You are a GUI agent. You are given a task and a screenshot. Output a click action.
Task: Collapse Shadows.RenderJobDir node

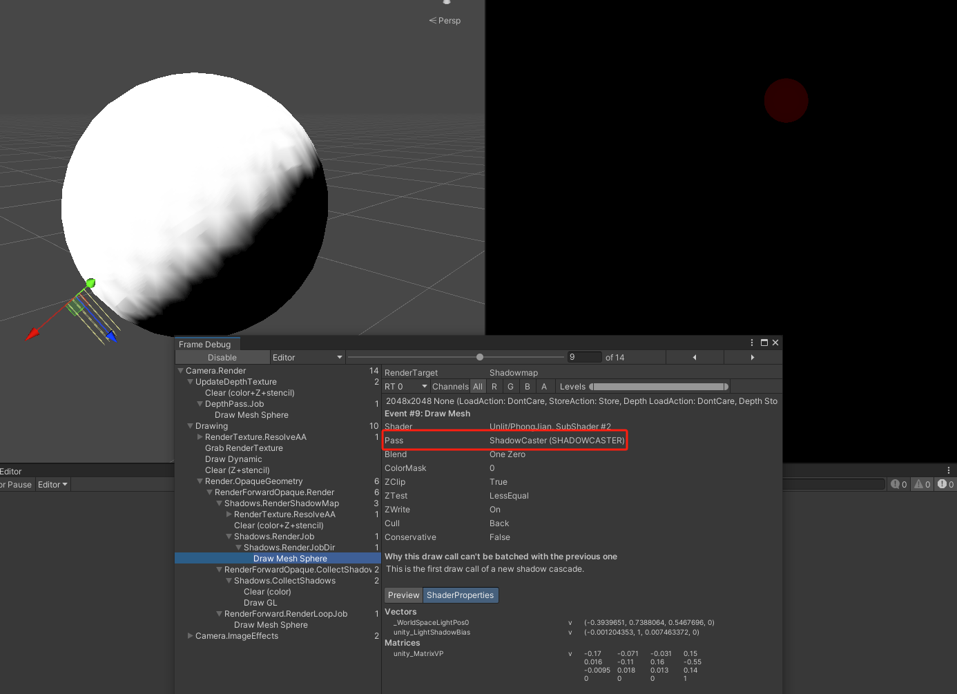[x=239, y=548]
